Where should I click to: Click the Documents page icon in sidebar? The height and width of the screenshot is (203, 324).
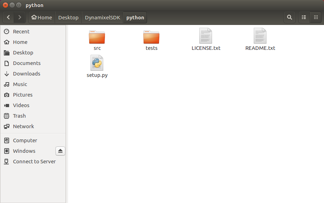(x=7, y=63)
